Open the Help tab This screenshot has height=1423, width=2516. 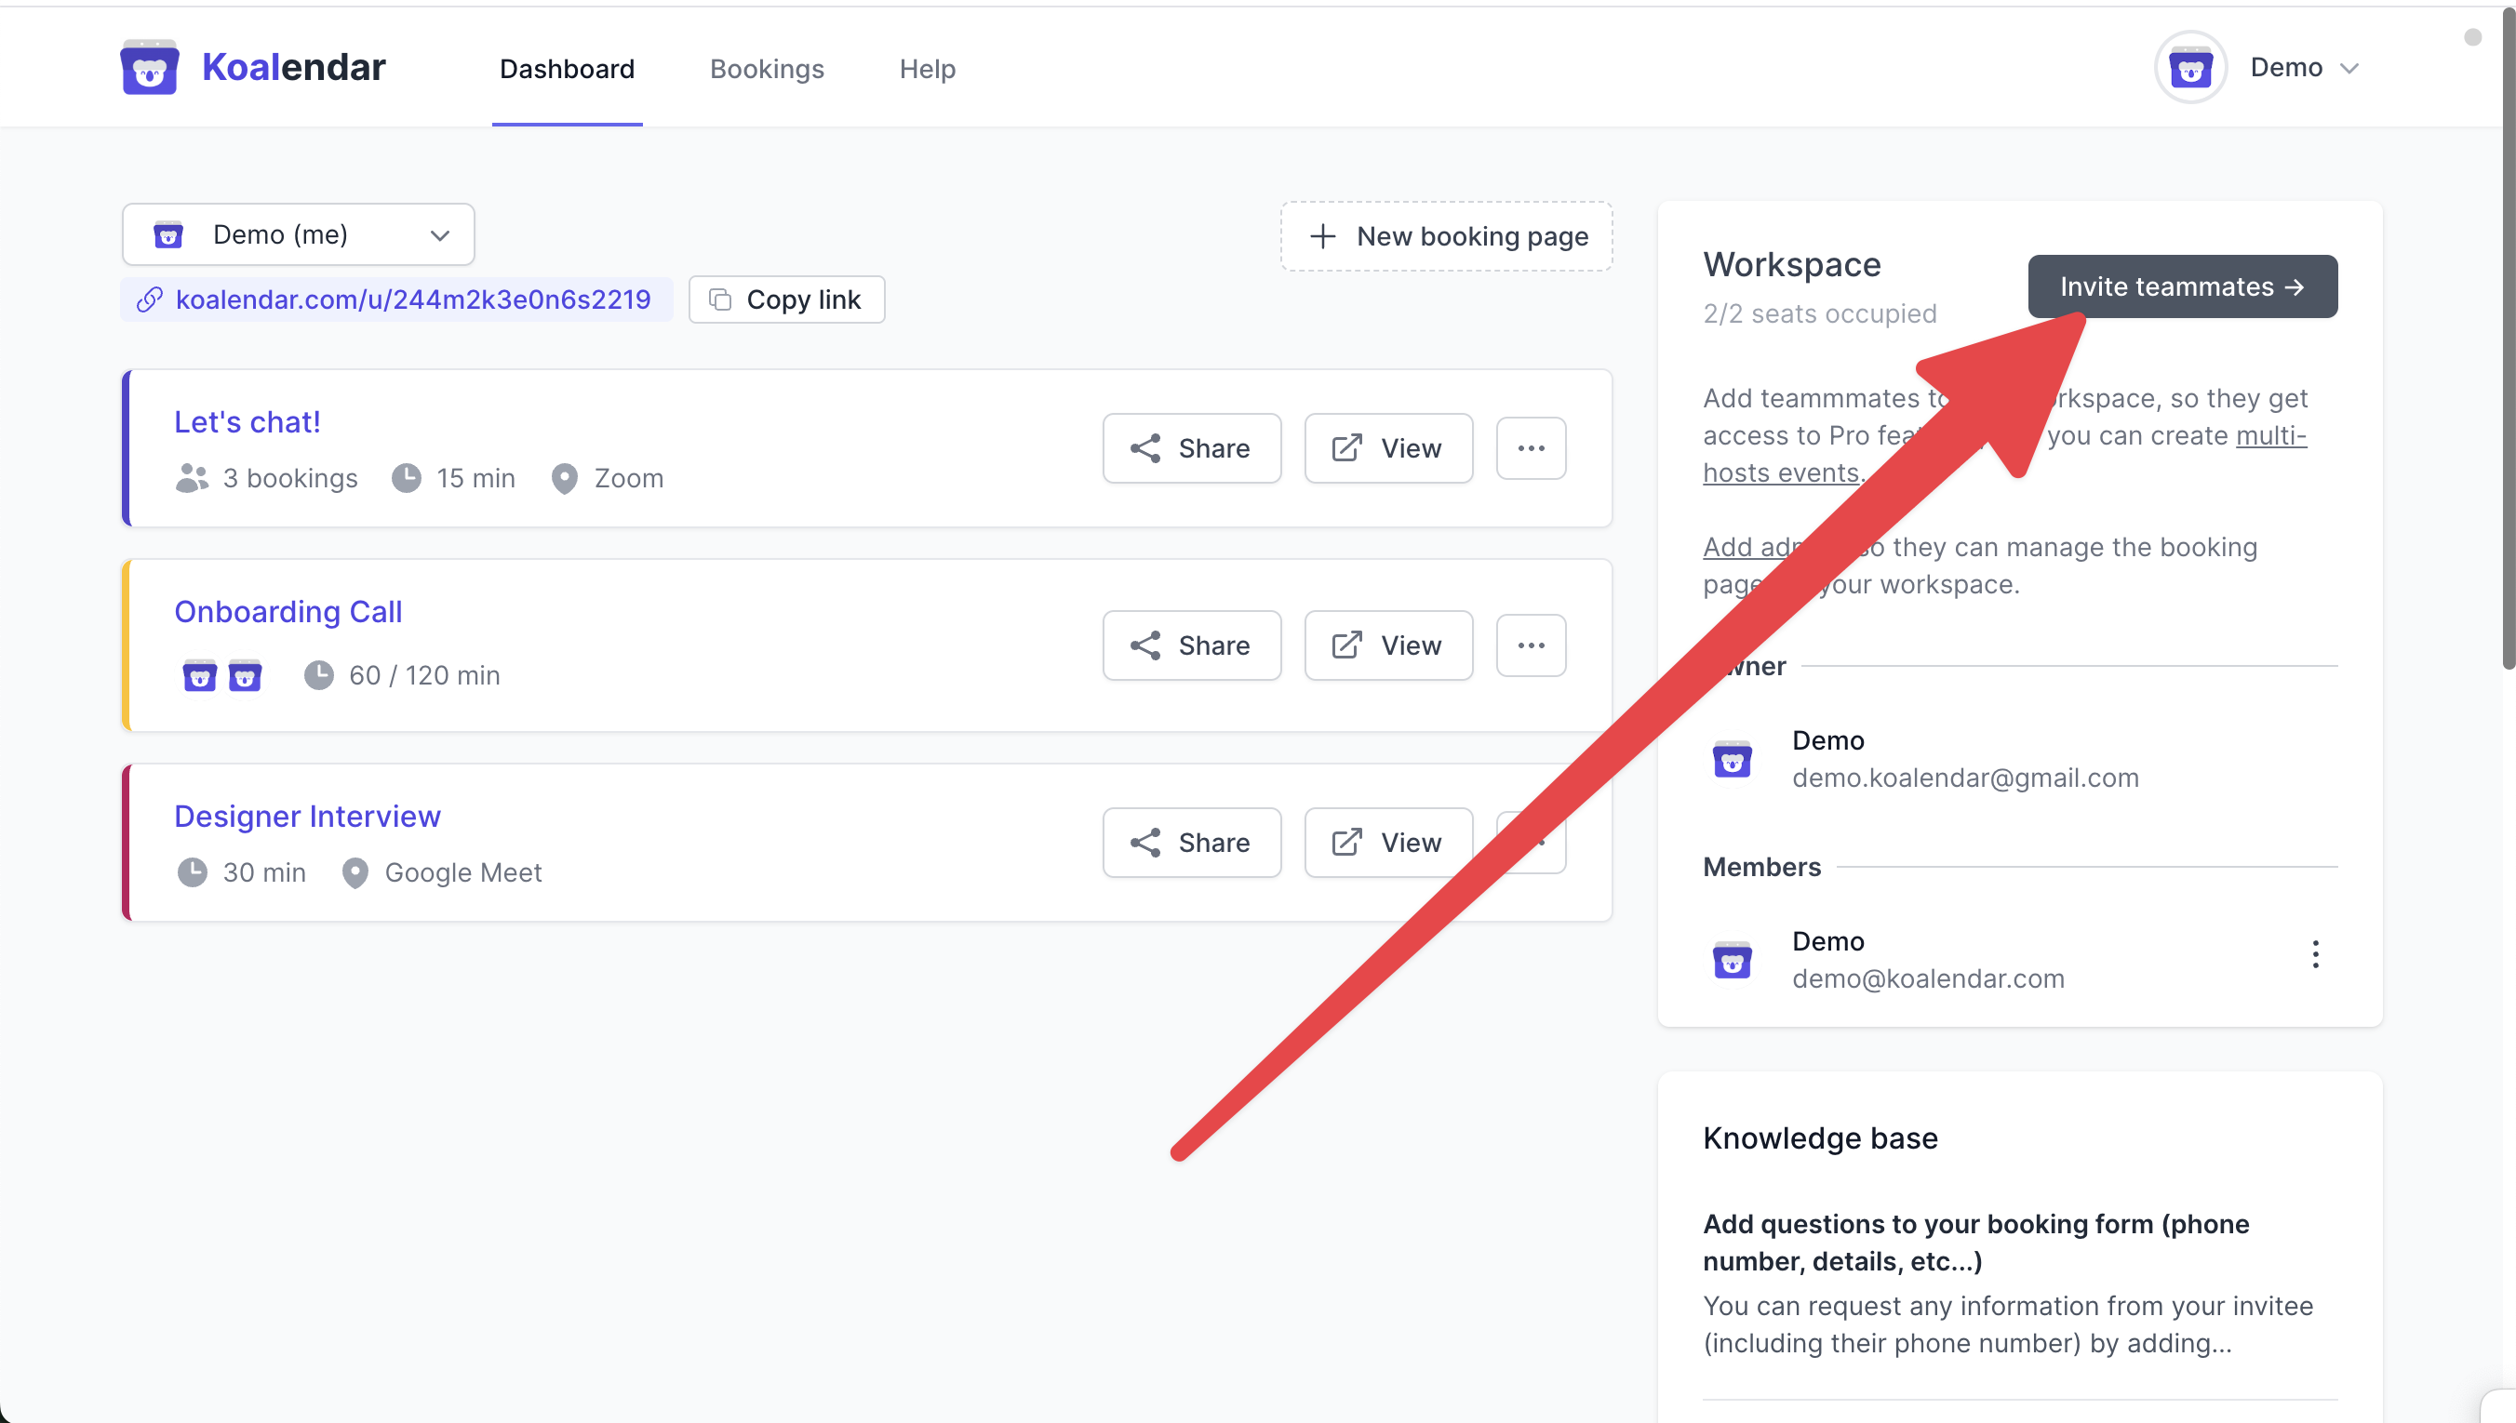(927, 69)
